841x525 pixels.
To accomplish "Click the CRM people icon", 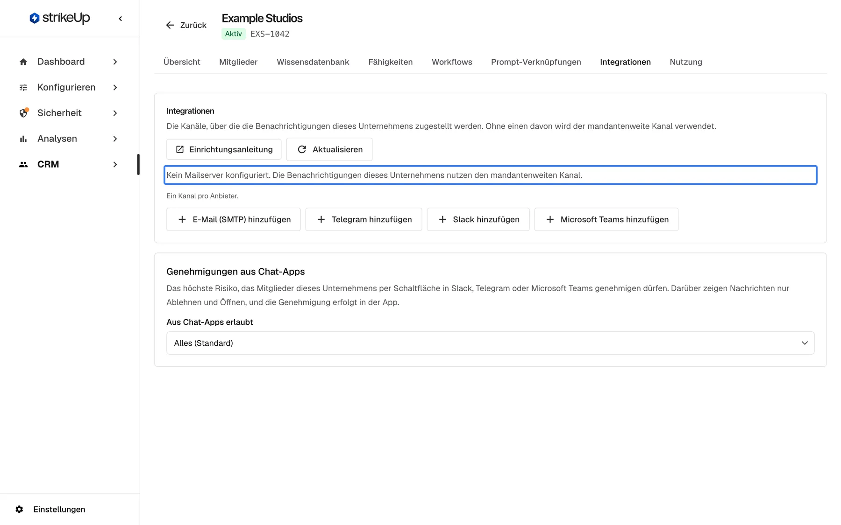I will coord(23,164).
